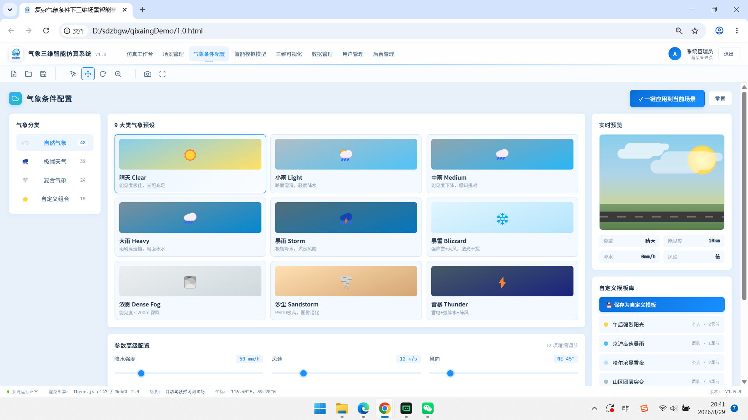Click the 重置 button

coord(720,99)
